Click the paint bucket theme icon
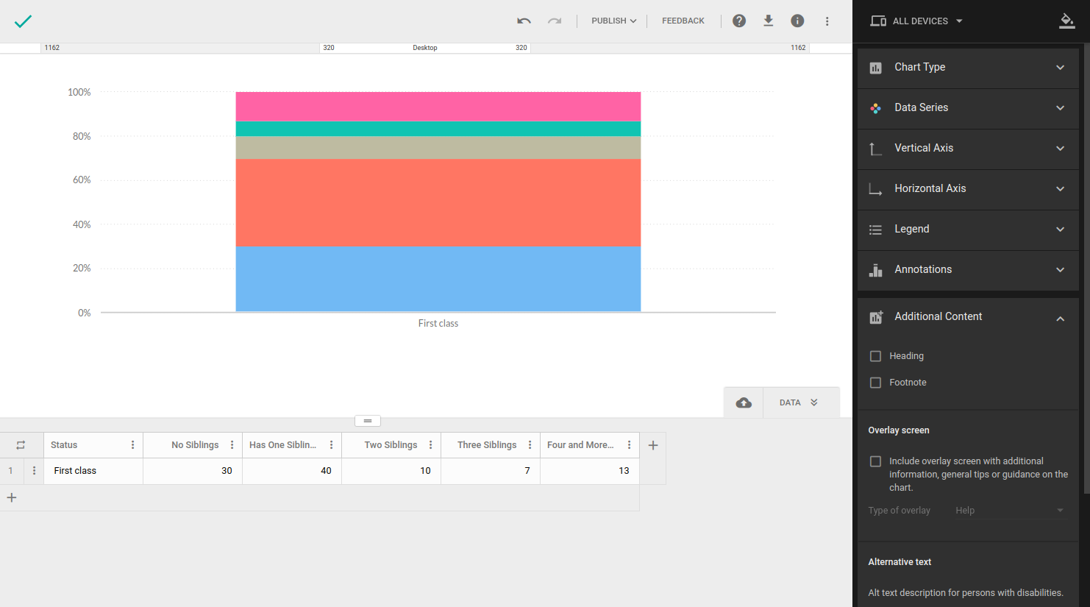The image size is (1090, 607). click(1066, 21)
